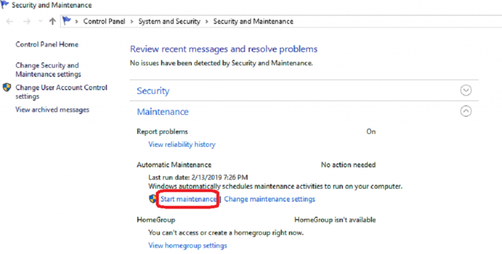
Task: Open Change Security and Maintenance settings
Action: click(x=48, y=70)
